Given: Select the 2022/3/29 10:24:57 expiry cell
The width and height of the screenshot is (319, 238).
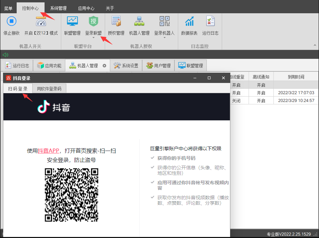Looking at the screenshot, I should (x=296, y=101).
